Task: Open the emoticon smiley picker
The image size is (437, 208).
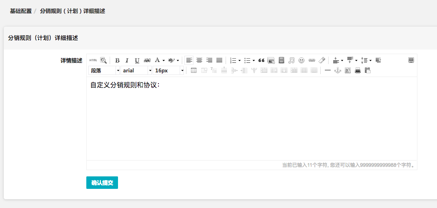Action: click(x=301, y=60)
